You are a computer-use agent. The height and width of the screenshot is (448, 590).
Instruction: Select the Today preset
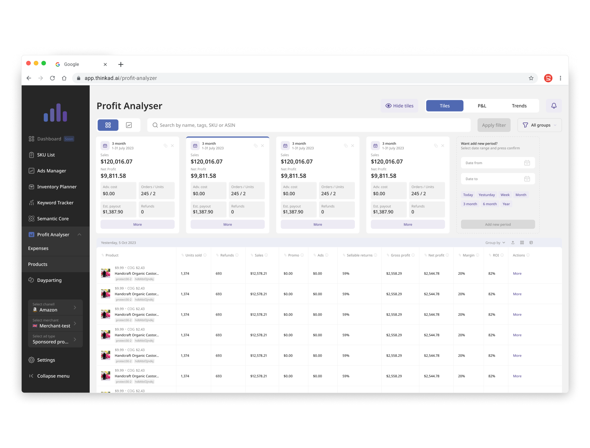click(468, 195)
